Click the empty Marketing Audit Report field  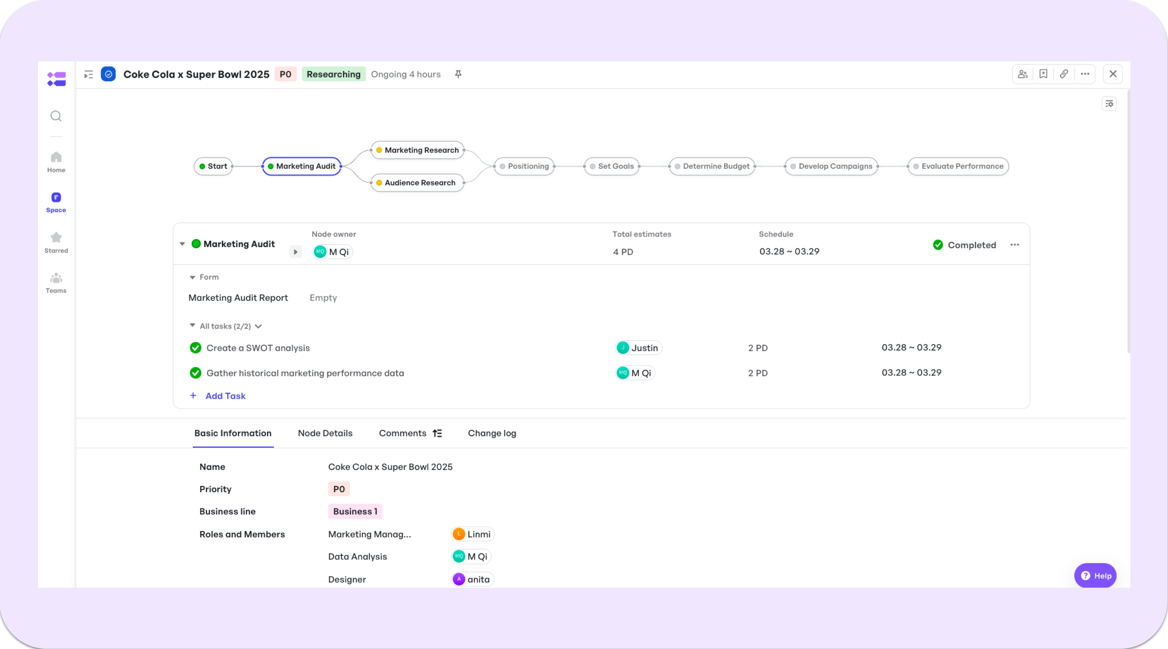323,298
